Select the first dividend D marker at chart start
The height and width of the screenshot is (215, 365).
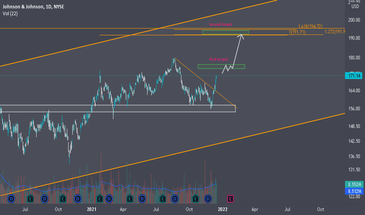(11, 199)
